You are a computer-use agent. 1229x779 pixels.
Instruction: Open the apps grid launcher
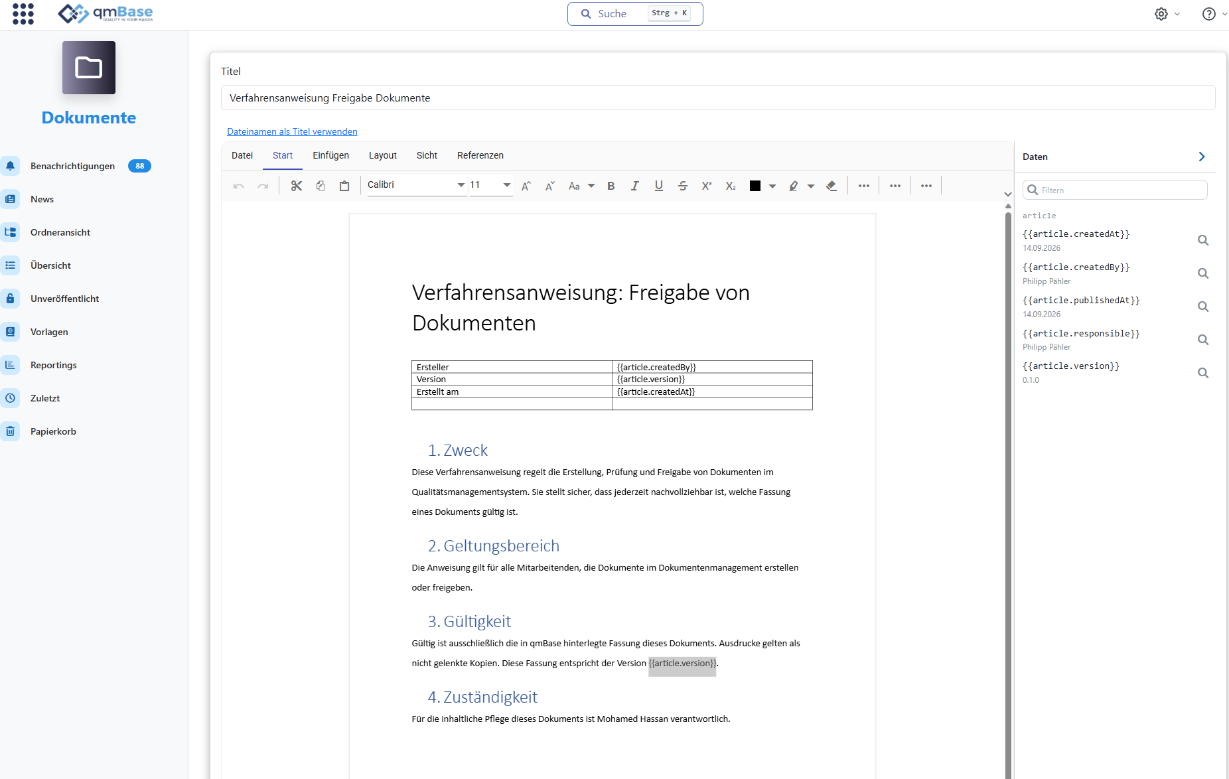[23, 14]
